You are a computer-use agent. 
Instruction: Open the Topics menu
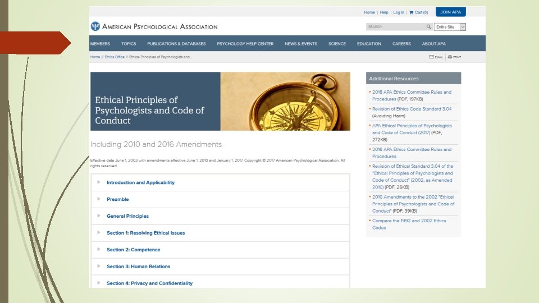point(129,44)
